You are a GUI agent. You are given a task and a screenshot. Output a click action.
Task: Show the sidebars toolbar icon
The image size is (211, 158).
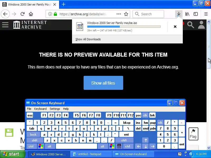[x=195, y=14]
